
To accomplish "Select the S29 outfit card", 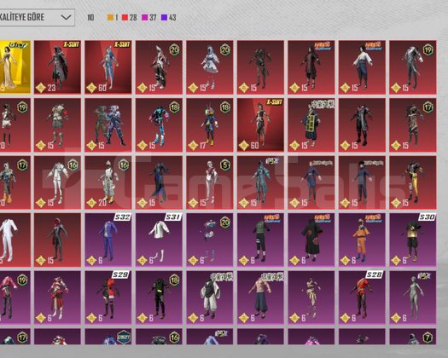I will 108,297.
